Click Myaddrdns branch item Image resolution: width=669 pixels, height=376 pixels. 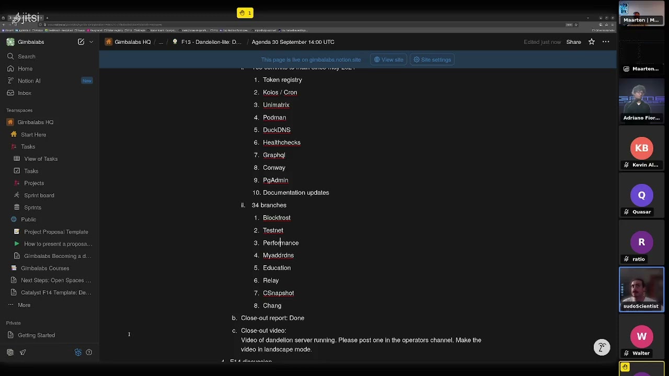point(278,255)
